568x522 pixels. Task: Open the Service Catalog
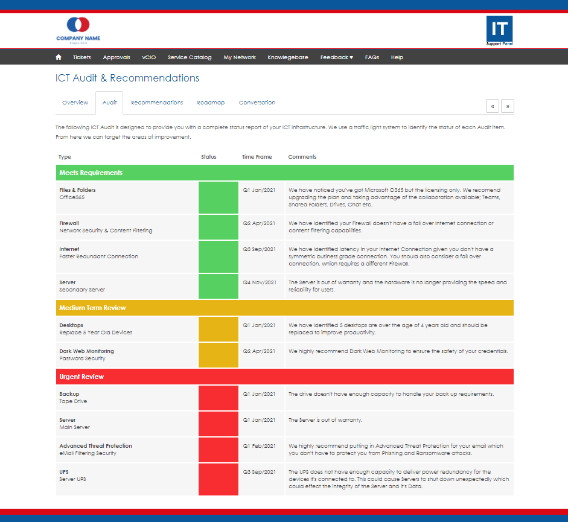[x=190, y=57]
